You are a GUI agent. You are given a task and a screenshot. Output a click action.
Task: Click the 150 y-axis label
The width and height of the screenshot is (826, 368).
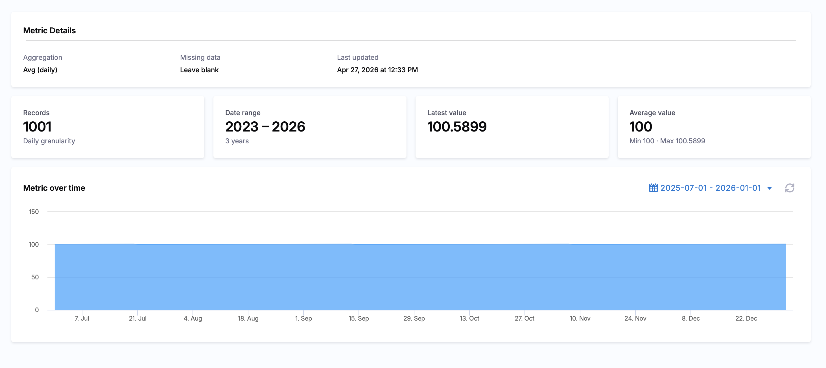point(34,212)
